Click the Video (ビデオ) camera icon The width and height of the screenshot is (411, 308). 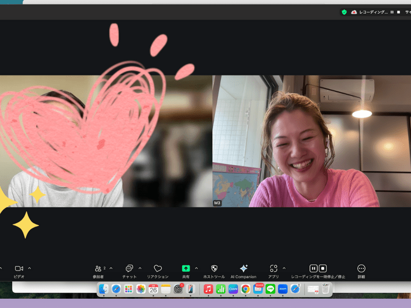(19, 268)
